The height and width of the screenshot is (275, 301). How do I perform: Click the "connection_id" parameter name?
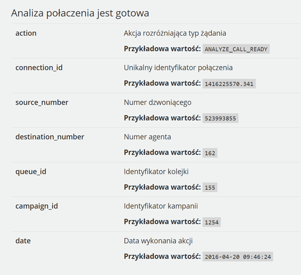[x=39, y=68]
